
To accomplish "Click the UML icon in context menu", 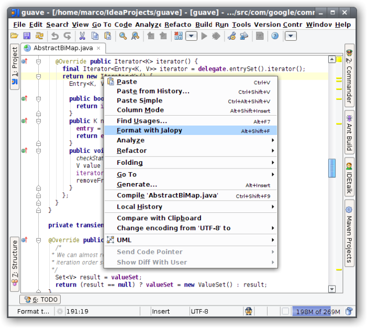I will [110, 240].
